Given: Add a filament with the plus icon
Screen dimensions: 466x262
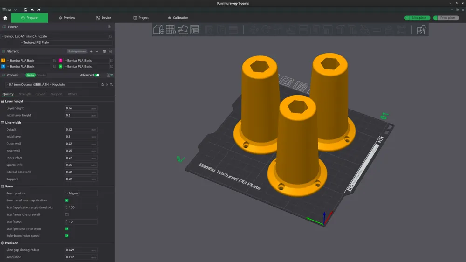Looking at the screenshot, I should pos(91,51).
